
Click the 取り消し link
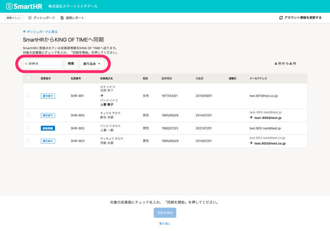165,224
